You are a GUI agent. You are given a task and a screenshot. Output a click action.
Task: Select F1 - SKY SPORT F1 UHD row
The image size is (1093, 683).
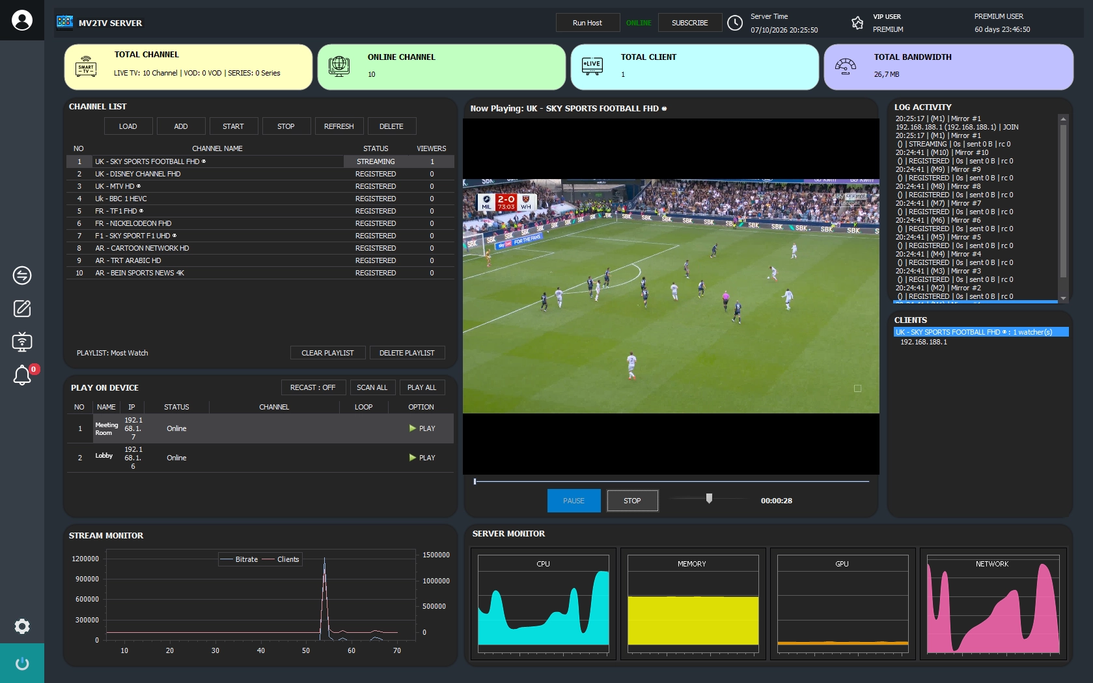click(260, 236)
